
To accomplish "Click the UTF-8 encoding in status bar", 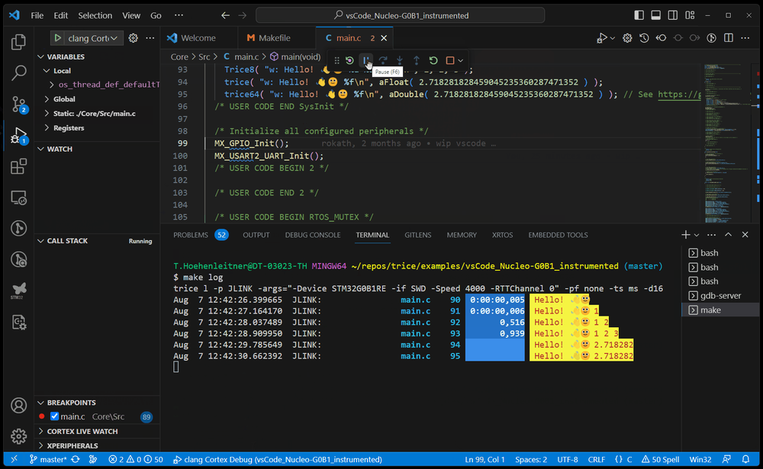I will pyautogui.click(x=568, y=459).
